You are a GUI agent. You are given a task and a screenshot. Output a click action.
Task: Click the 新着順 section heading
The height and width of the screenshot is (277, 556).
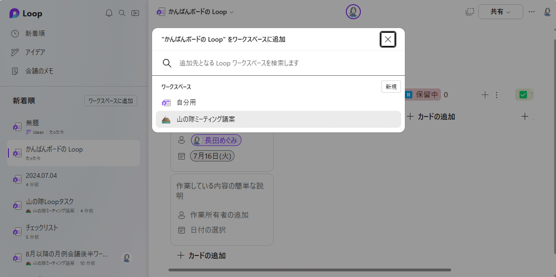point(24,101)
